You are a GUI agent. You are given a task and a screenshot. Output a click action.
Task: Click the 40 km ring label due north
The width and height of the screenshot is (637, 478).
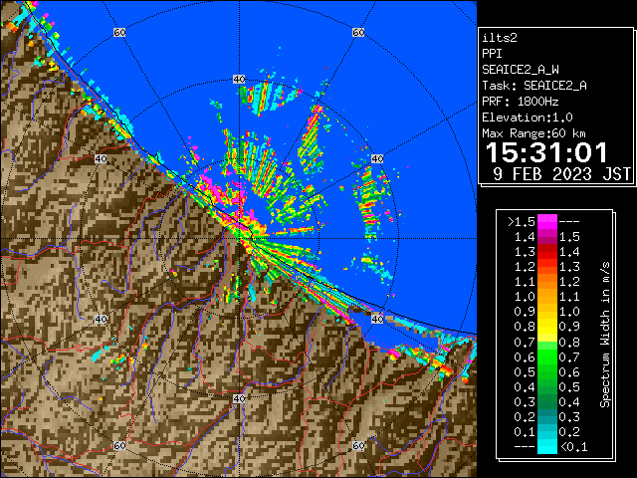tap(239, 80)
